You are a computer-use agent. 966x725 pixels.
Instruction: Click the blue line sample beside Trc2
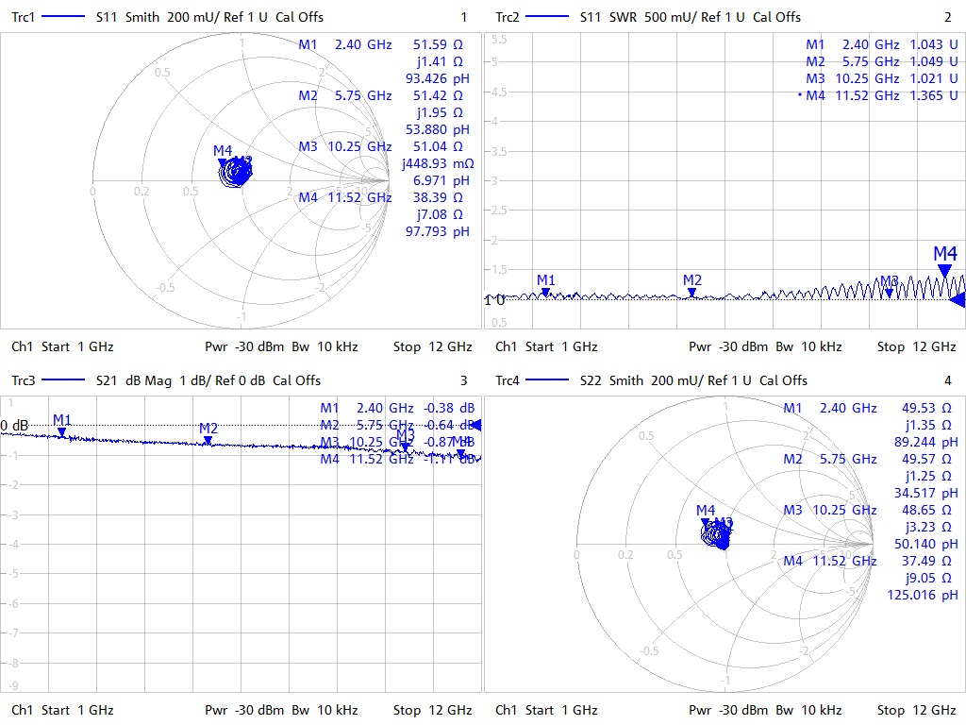point(547,17)
